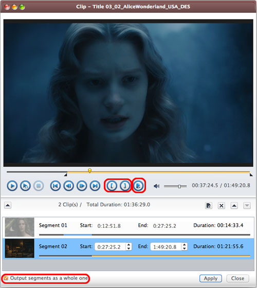Collapse the clip list panel arrow
The width and height of the screenshot is (257, 288).
pyautogui.click(x=8, y=205)
